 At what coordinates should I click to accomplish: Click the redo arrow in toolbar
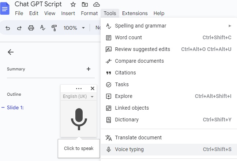pos(19,28)
